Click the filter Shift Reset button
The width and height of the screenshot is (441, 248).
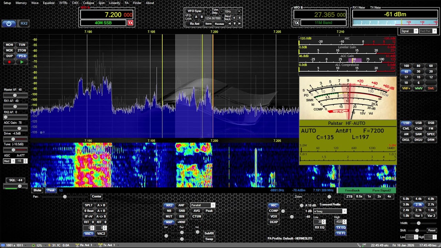pos(432,230)
